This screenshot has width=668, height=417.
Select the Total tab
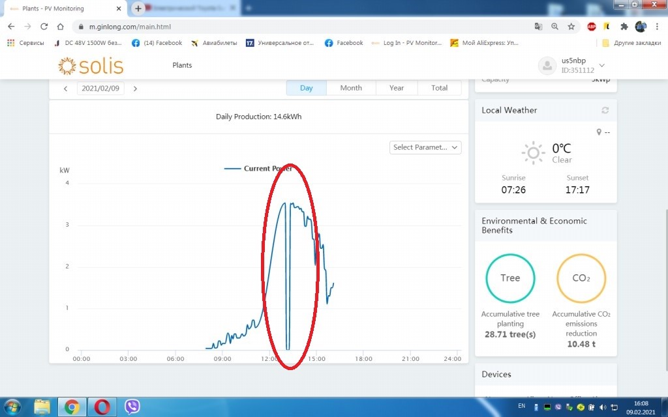tap(439, 88)
